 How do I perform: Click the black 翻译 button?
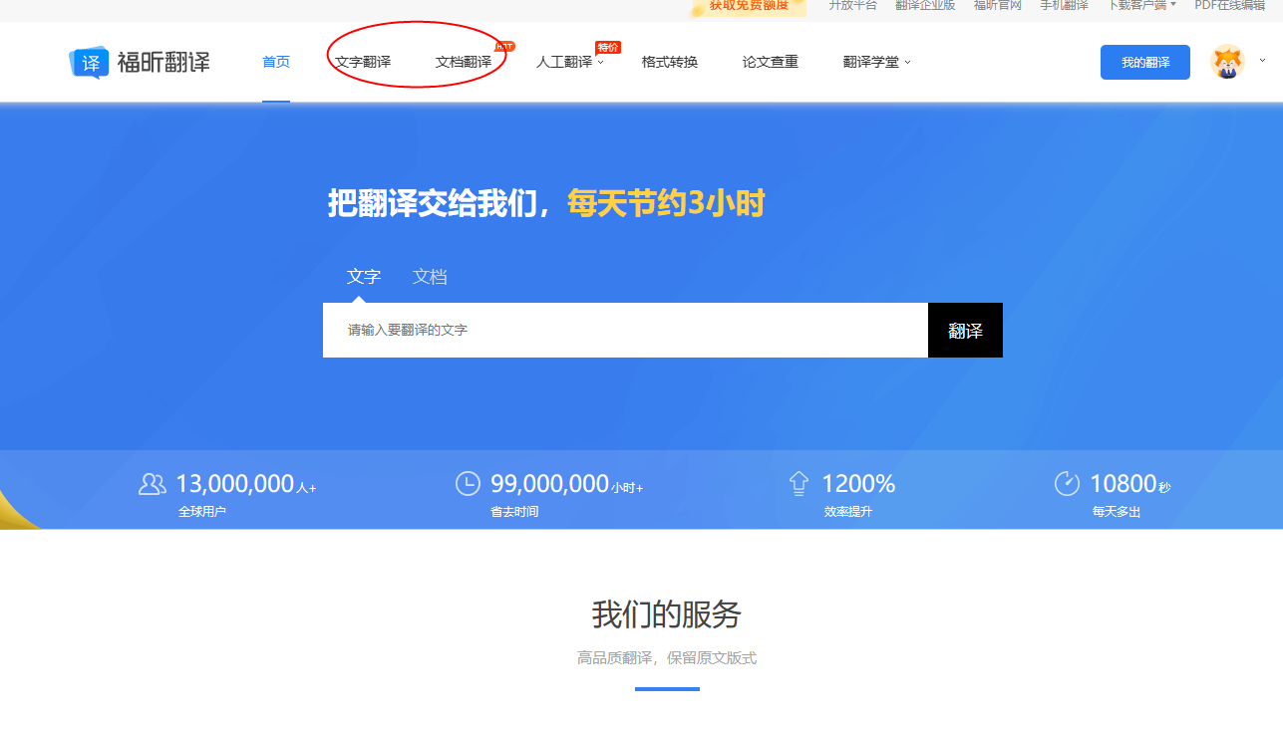click(965, 330)
